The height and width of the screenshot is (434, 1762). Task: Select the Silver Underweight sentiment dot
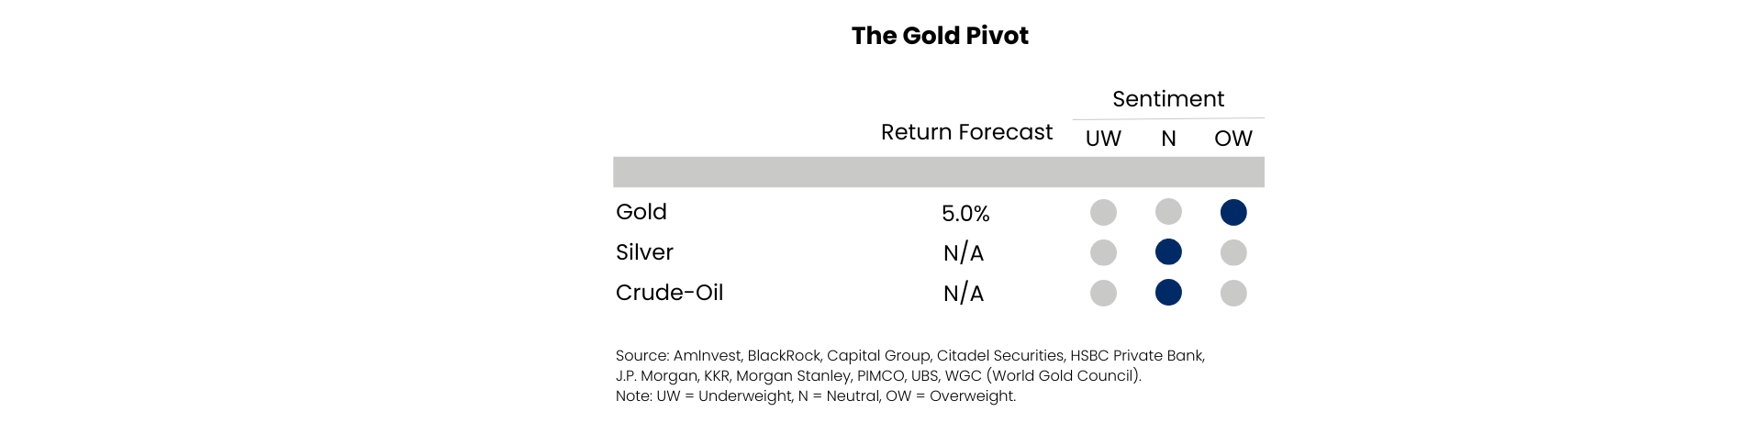pos(1103,252)
